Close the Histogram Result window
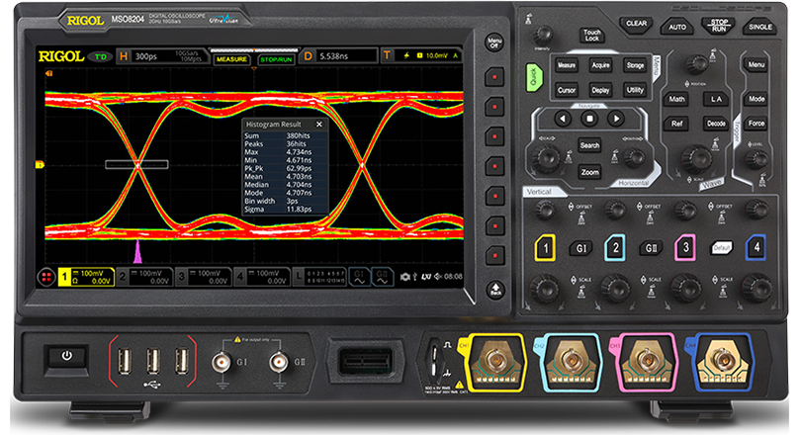Image resolution: width=801 pixels, height=435 pixels. coord(318,124)
